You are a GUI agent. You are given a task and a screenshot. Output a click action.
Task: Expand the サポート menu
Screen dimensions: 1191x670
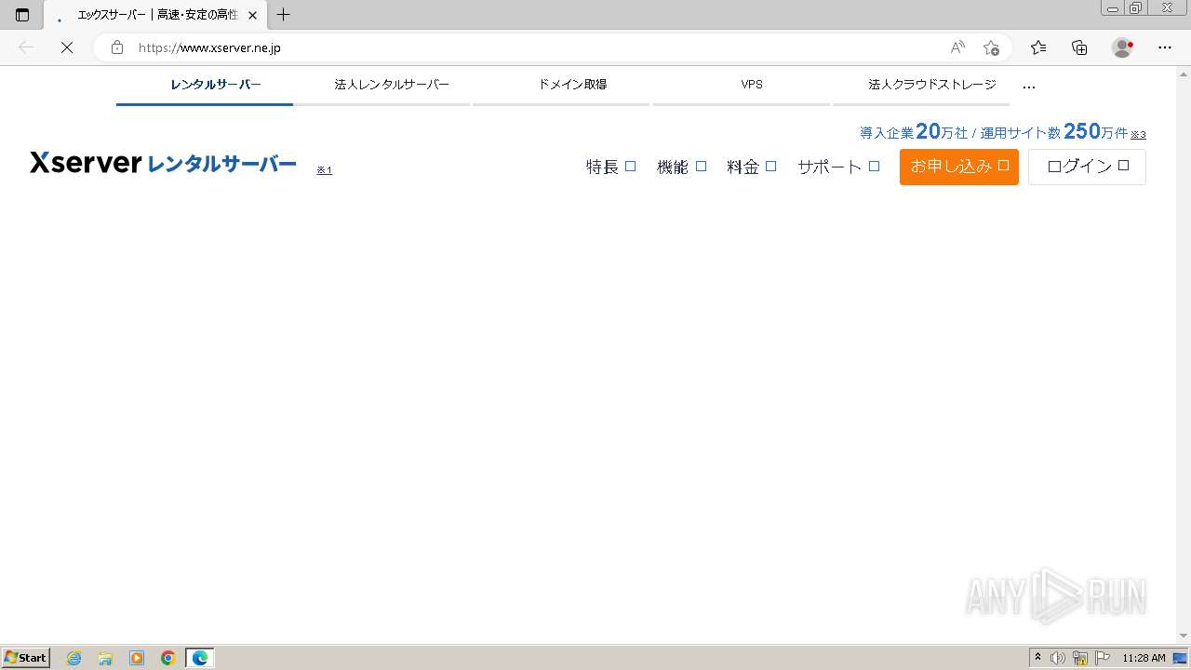click(838, 167)
